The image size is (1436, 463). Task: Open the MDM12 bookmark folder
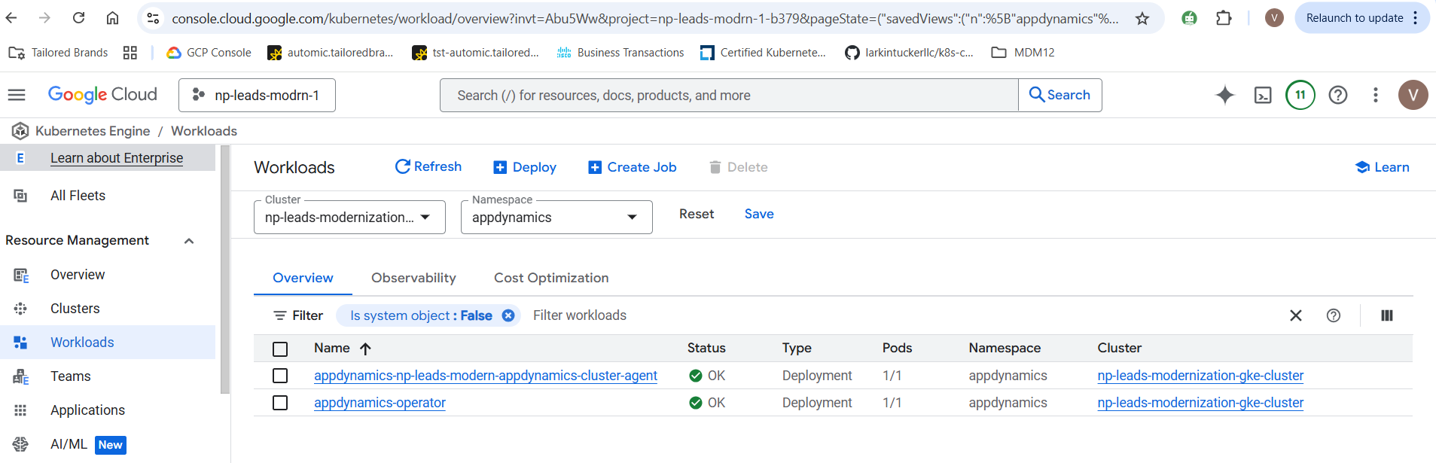(x=1023, y=53)
